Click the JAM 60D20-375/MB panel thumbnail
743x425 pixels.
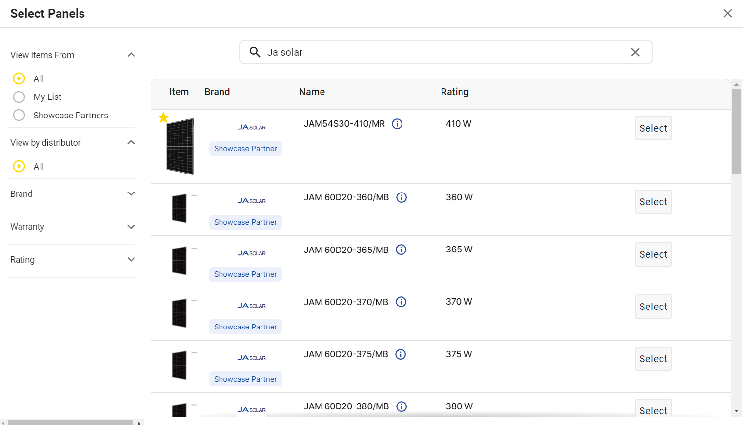click(x=180, y=365)
